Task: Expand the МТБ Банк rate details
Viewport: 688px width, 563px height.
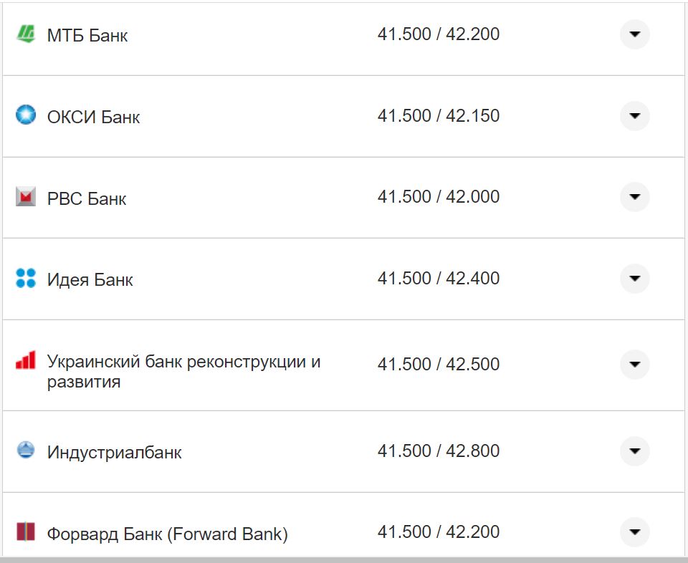Action: 634,34
